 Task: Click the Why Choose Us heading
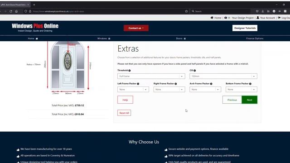144,142
